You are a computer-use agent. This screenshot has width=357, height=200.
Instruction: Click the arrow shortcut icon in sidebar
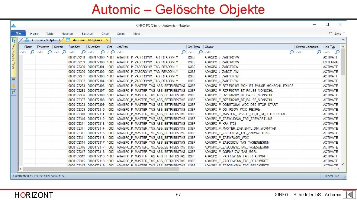pos(14,92)
